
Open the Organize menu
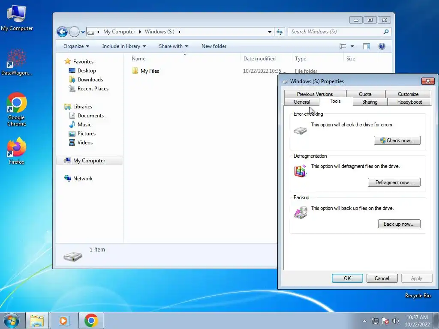coord(76,46)
